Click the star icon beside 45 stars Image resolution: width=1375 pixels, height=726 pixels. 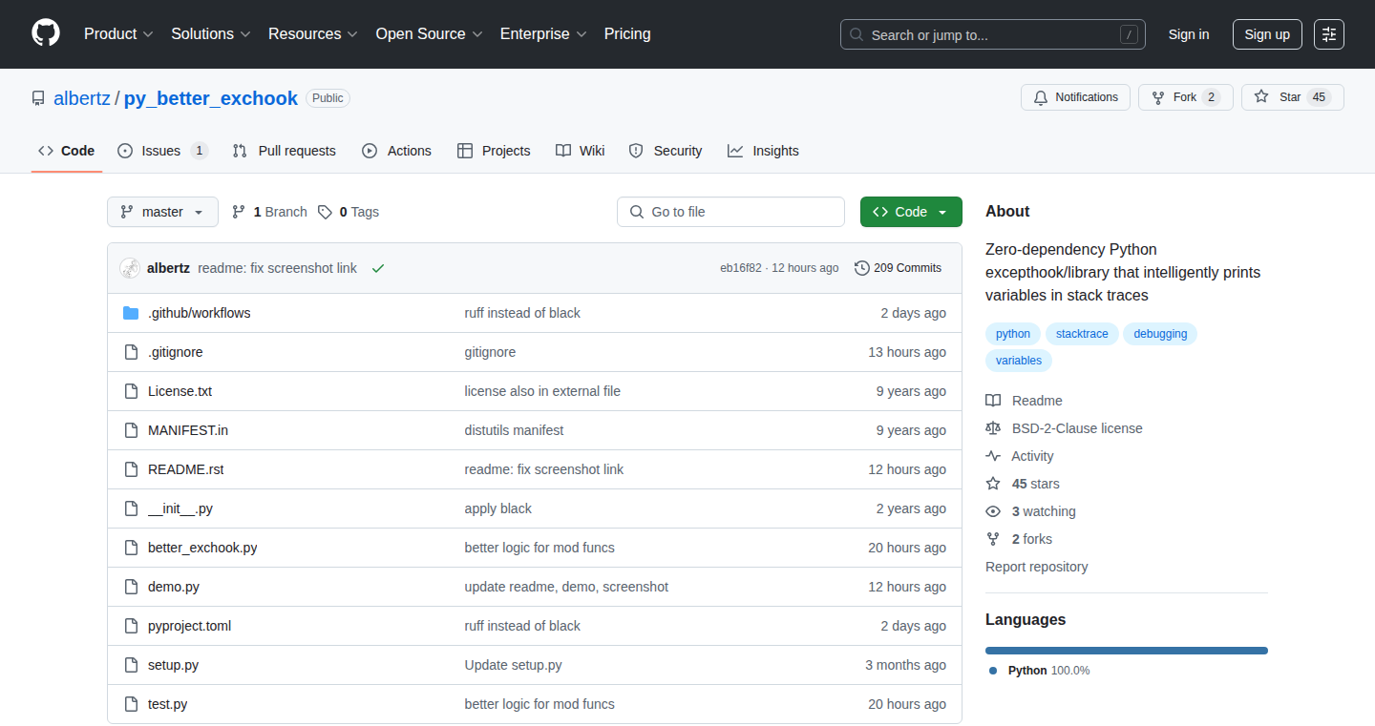pyautogui.click(x=993, y=484)
